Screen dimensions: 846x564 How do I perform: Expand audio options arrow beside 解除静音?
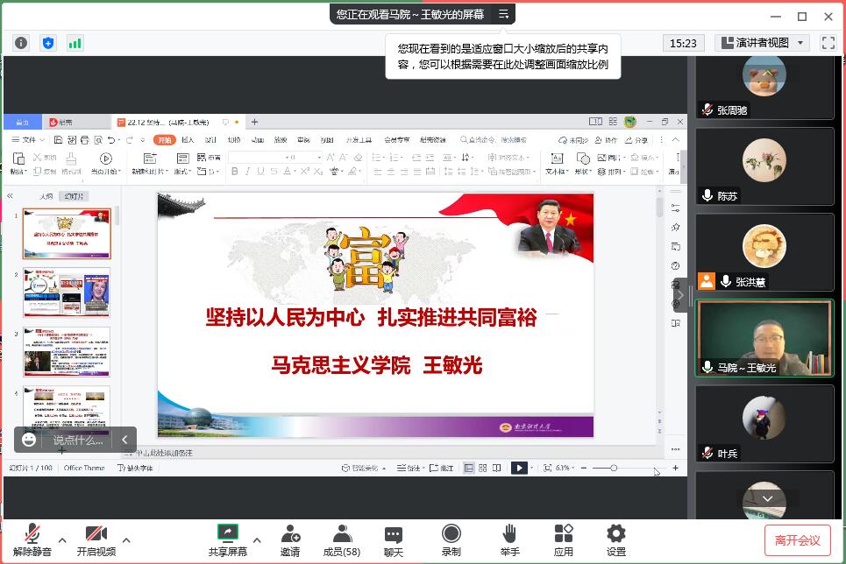(62, 539)
